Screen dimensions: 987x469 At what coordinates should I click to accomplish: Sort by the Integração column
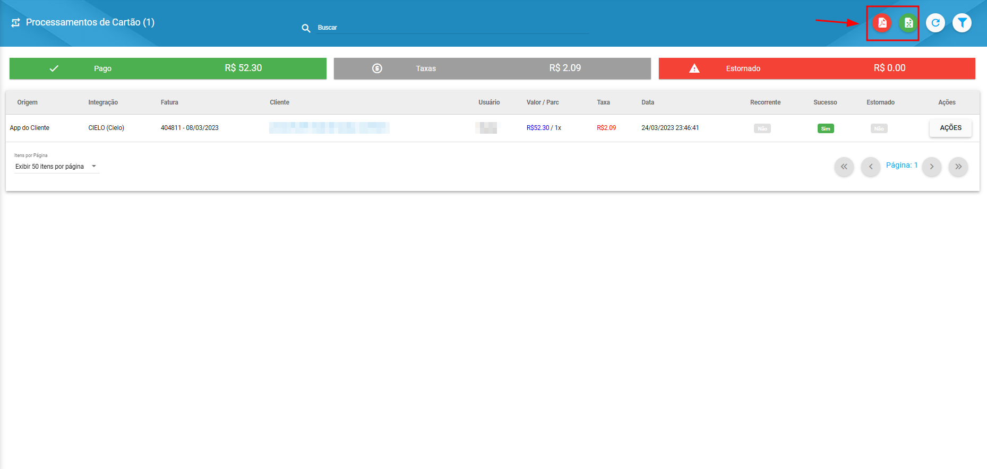tap(103, 102)
